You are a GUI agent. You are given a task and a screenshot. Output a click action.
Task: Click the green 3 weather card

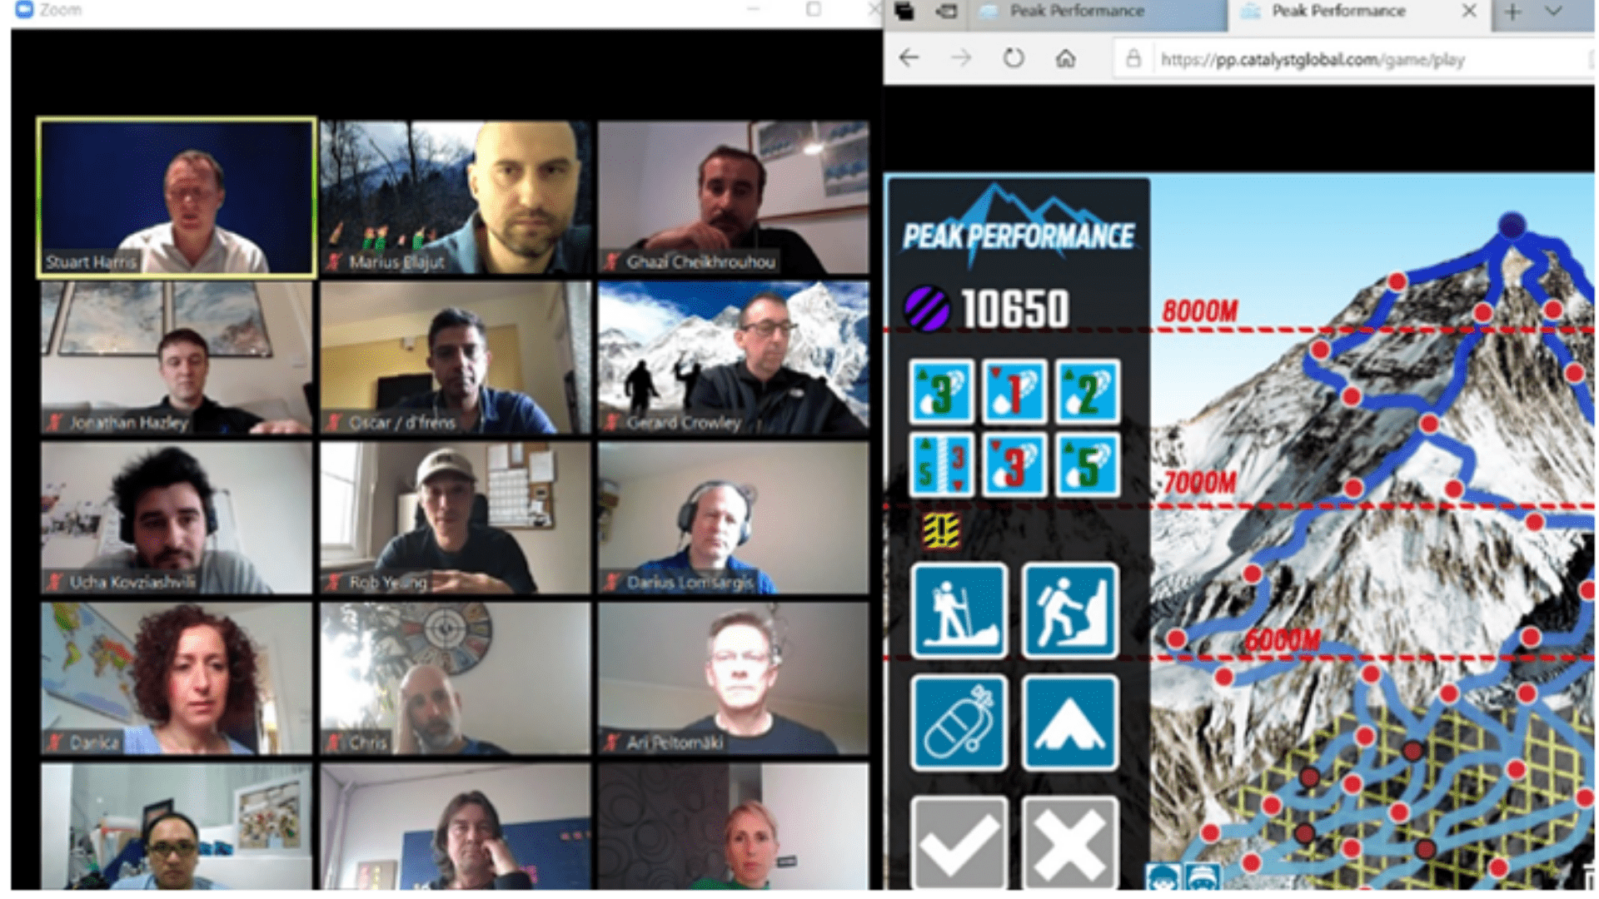(x=941, y=391)
